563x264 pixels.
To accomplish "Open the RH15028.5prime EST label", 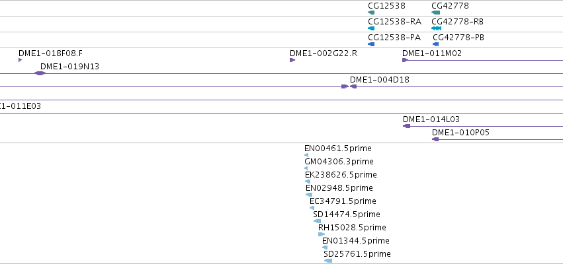I will pos(352,228).
